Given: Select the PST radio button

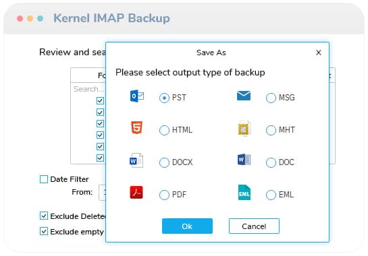Looking at the screenshot, I should (164, 98).
